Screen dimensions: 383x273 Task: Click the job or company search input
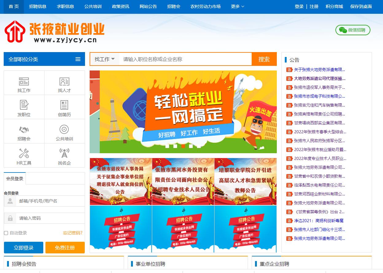185,59
